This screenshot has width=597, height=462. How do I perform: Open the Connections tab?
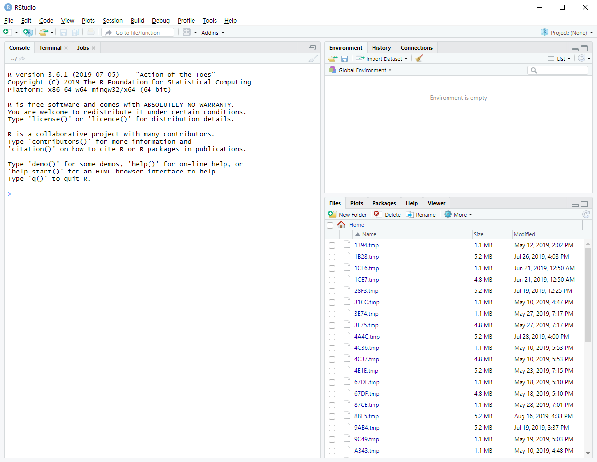tap(417, 48)
